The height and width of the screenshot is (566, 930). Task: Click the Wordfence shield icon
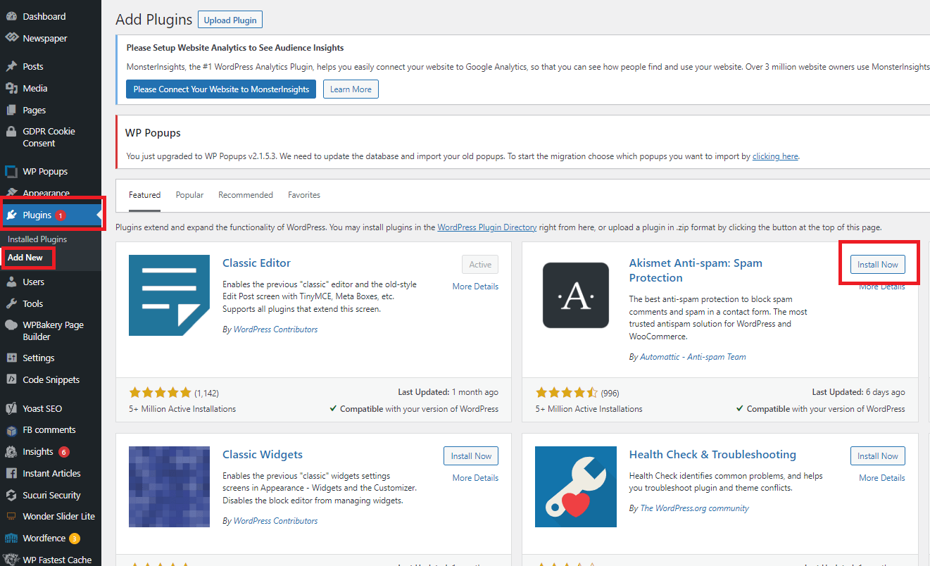point(11,539)
